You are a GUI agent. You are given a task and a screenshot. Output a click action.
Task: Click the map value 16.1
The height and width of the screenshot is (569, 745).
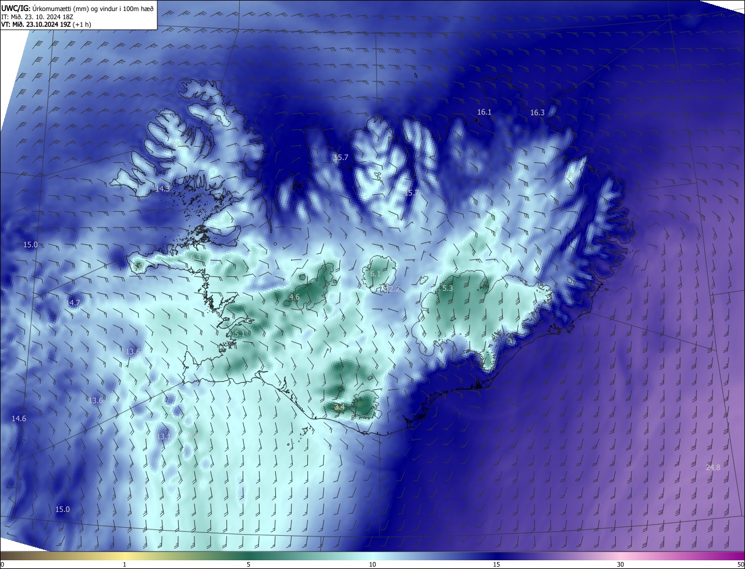pos(484,112)
